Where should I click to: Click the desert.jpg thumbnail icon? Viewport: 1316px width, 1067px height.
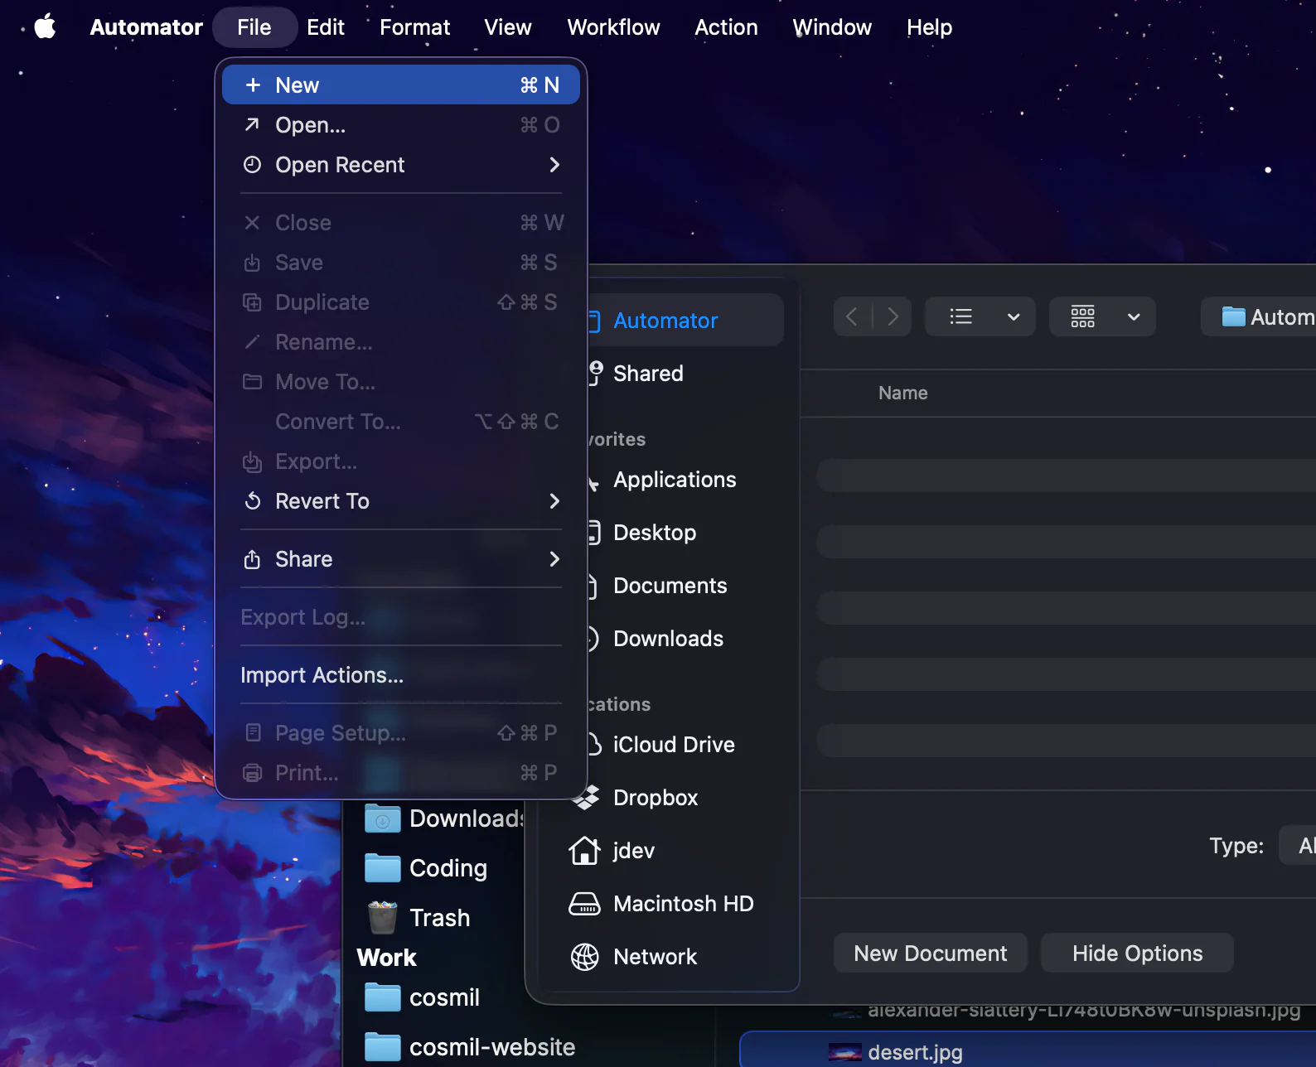845,1053
